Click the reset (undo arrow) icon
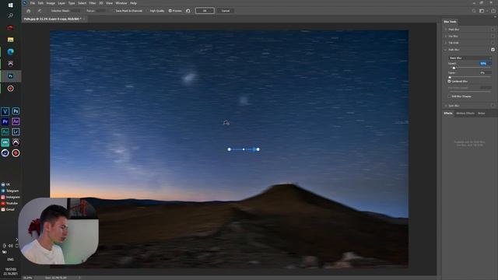This screenshot has width=498, height=280. [x=188, y=11]
